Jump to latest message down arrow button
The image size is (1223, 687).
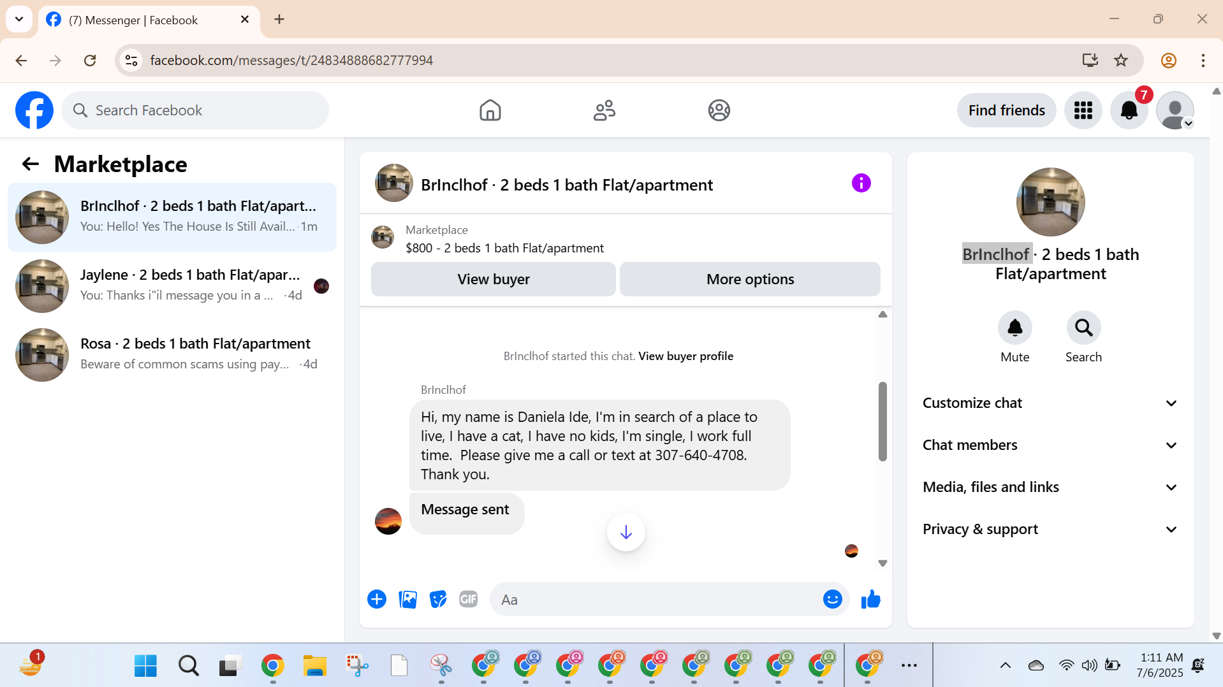click(626, 532)
